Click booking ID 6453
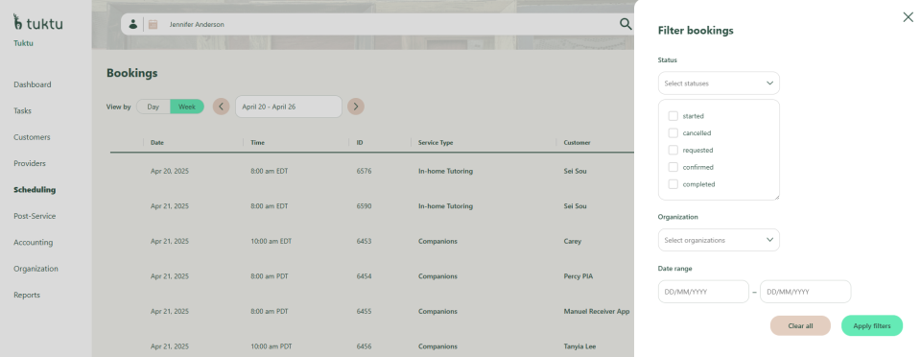921x357 pixels. point(364,241)
